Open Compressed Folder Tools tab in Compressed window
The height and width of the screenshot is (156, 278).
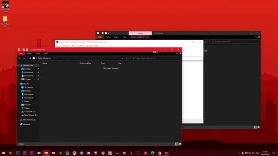click(140, 37)
